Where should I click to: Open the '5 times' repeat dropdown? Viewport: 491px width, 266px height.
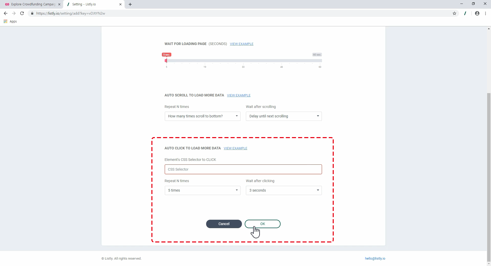point(202,190)
